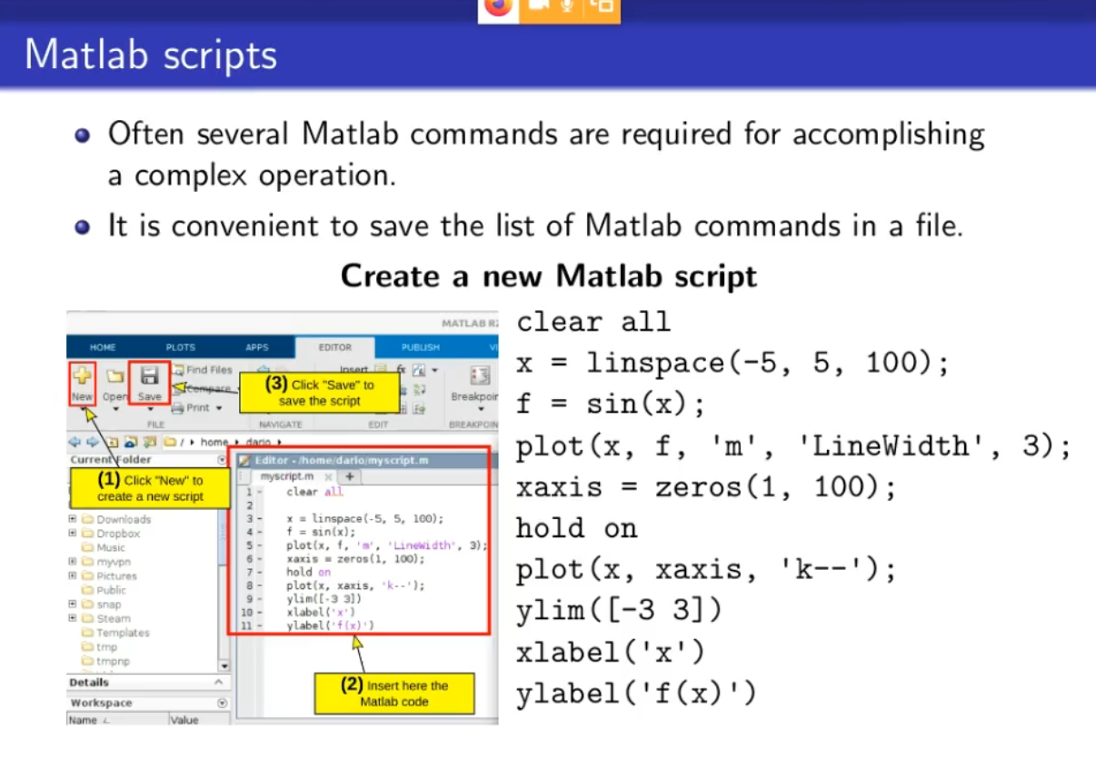
Task: Switch to the HOME ribbon tab
Action: tap(102, 347)
